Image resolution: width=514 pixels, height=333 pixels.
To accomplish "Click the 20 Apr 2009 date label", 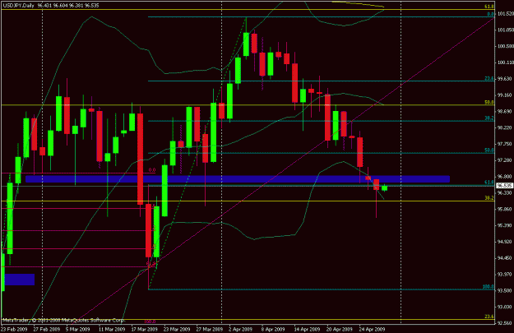I will (x=340, y=329).
